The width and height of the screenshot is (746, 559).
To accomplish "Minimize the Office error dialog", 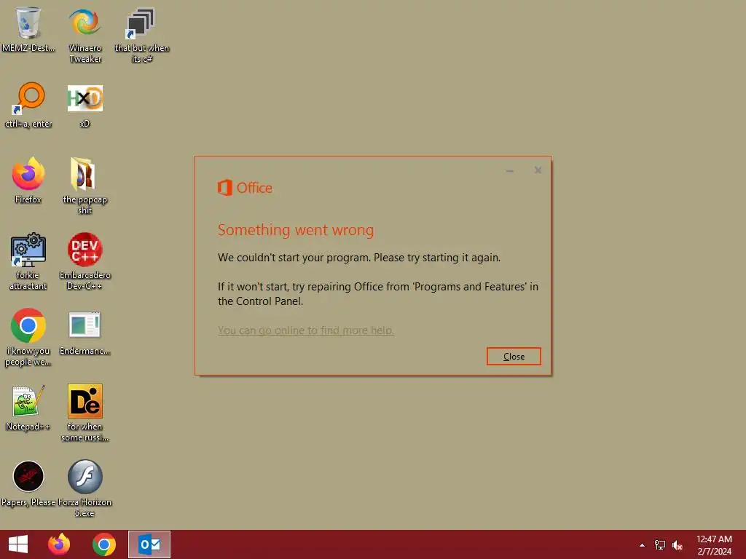I will point(509,170).
